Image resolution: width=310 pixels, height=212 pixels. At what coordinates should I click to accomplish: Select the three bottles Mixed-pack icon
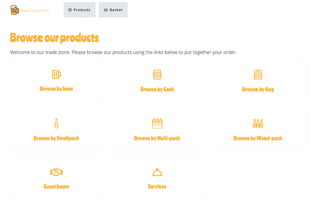click(258, 123)
